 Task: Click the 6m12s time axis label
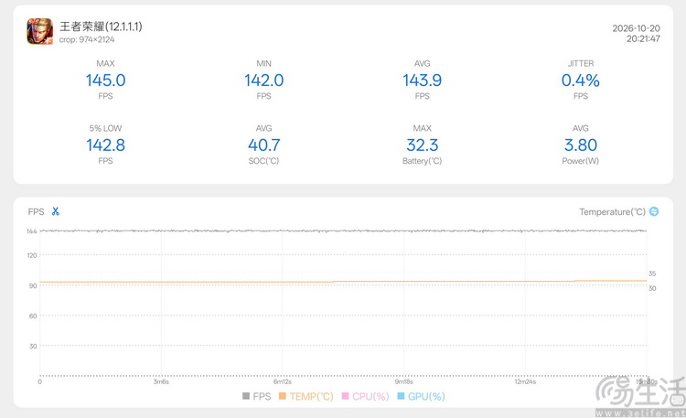point(283,381)
